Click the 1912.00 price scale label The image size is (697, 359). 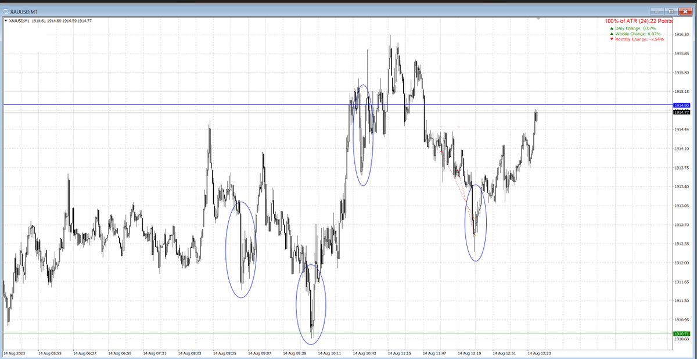[x=682, y=263]
